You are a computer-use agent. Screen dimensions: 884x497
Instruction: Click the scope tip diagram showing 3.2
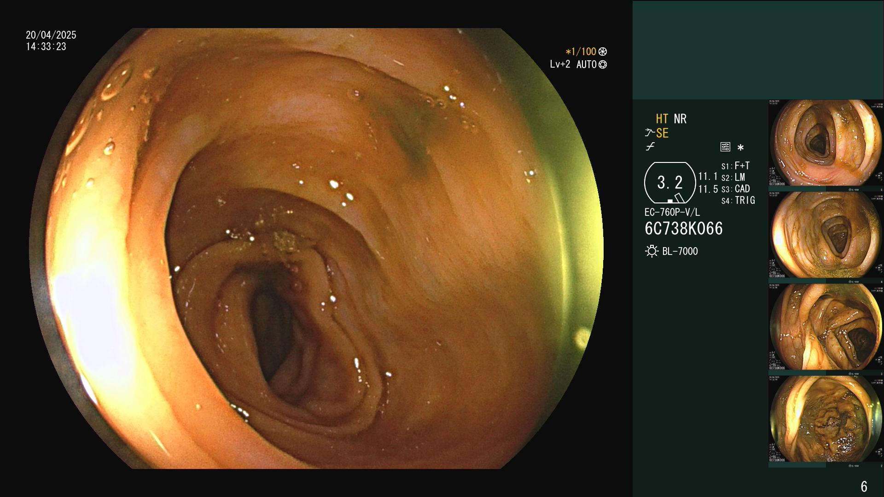670,183
